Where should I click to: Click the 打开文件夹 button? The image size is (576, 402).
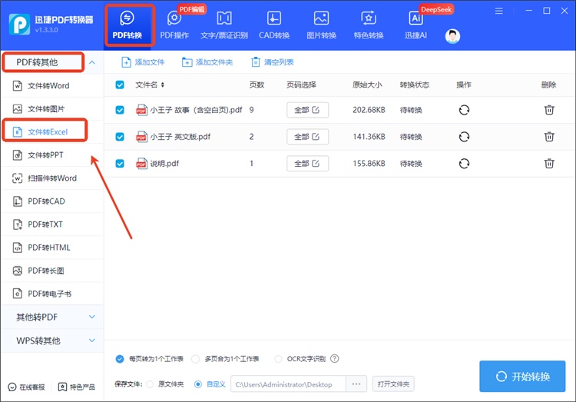pos(393,384)
